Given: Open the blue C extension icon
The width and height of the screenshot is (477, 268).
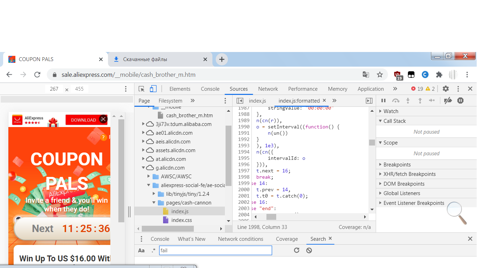Looking at the screenshot, I should [x=425, y=74].
